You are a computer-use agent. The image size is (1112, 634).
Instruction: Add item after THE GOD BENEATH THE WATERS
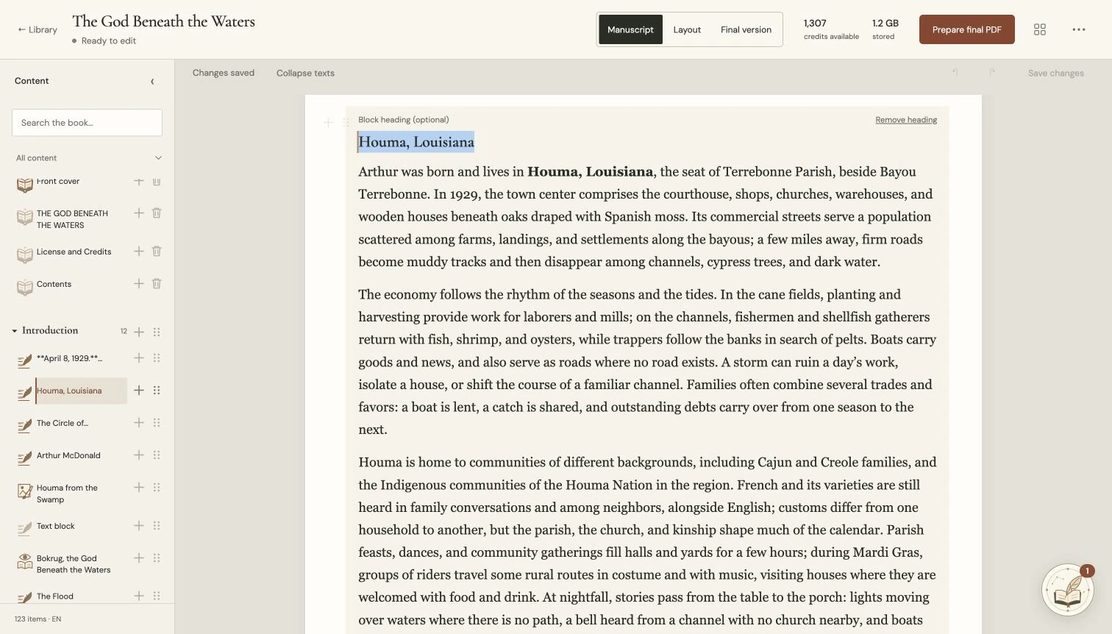138,213
